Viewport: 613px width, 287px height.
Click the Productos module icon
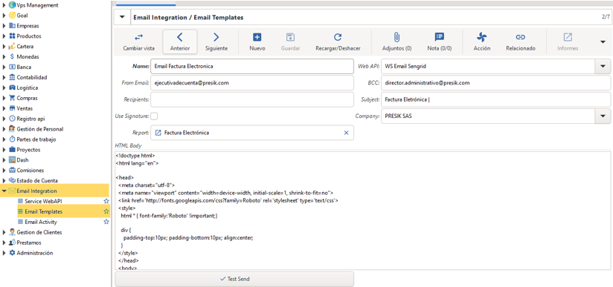pyautogui.click(x=12, y=36)
